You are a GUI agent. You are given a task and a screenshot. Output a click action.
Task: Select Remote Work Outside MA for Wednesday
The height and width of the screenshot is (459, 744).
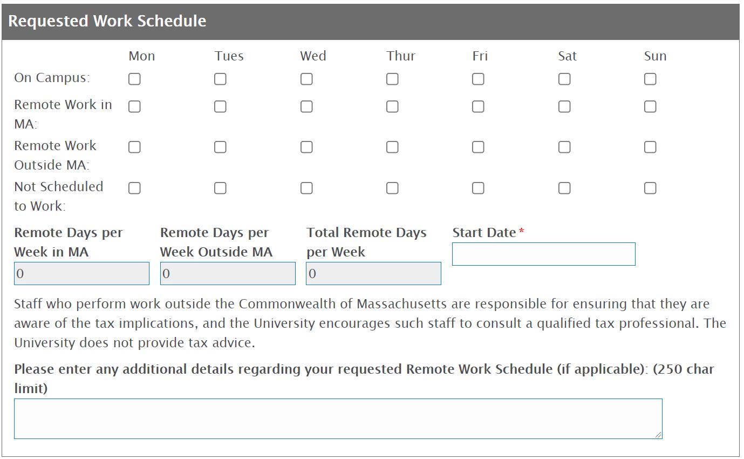point(306,147)
